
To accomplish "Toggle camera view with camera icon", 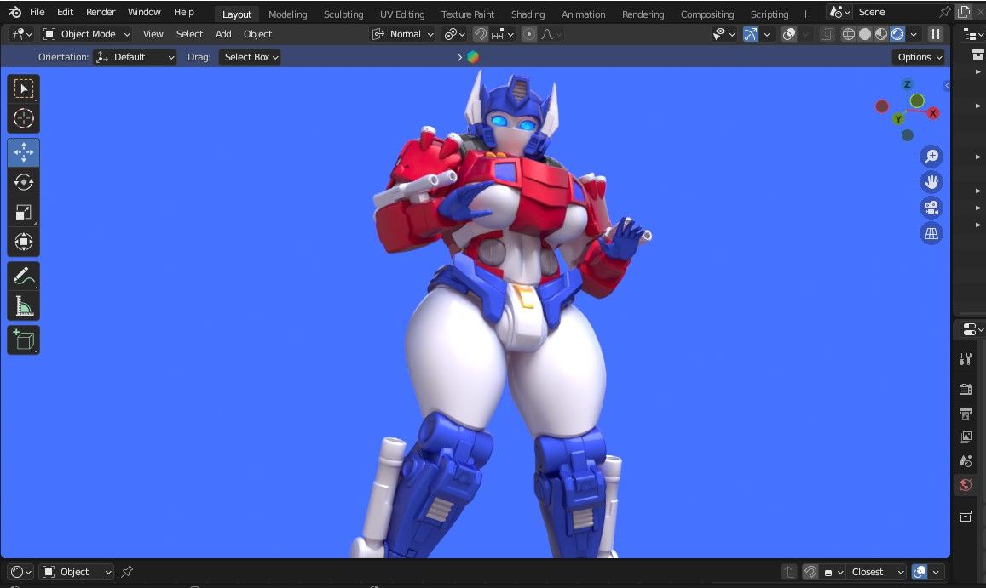I will (x=931, y=208).
